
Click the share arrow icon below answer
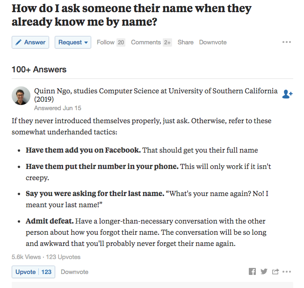point(275,272)
